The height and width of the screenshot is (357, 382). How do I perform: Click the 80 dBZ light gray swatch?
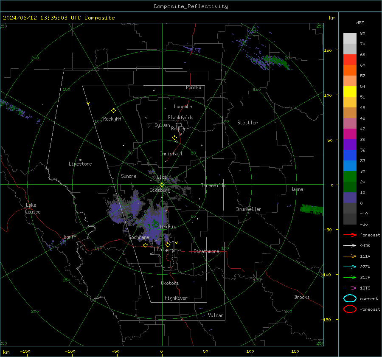tap(350, 38)
